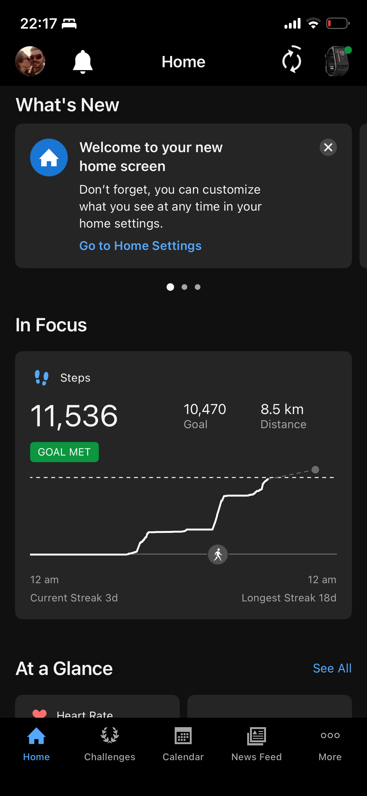Screen dimensions: 367x796
Task: Open the profile avatar photo
Action: pos(30,61)
